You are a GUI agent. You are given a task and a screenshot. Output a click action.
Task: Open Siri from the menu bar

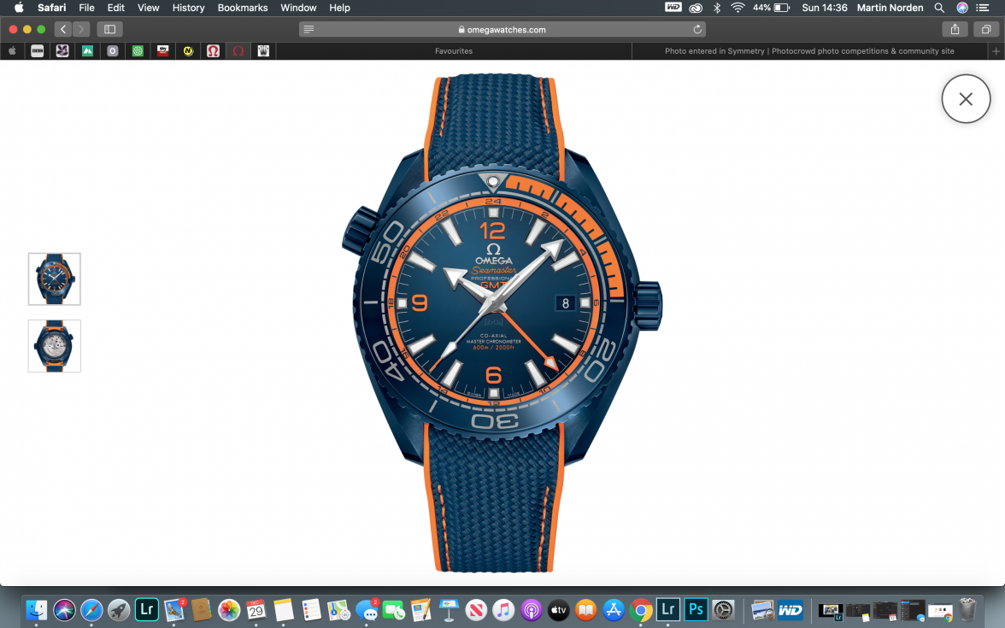coord(962,8)
